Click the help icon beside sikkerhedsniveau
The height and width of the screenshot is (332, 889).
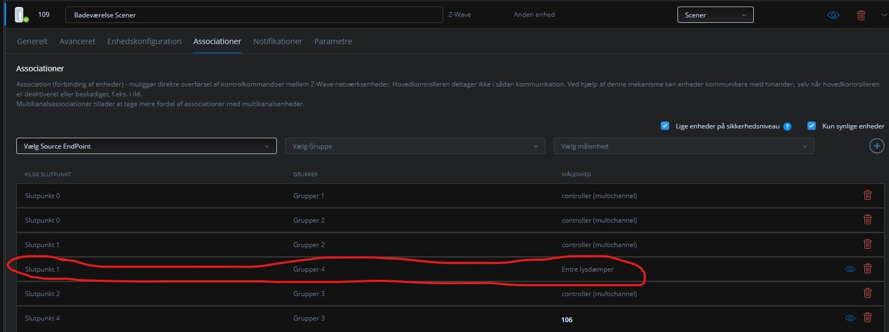787,126
